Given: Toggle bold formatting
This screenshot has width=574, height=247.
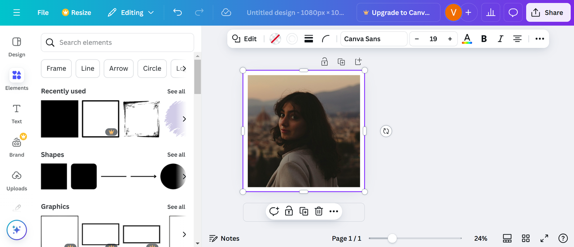Looking at the screenshot, I should click(x=484, y=39).
